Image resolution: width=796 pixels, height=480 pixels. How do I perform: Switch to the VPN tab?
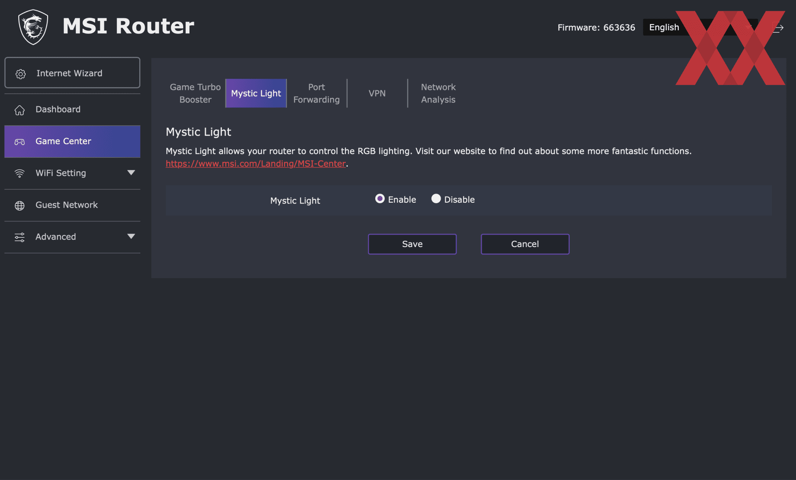click(377, 93)
